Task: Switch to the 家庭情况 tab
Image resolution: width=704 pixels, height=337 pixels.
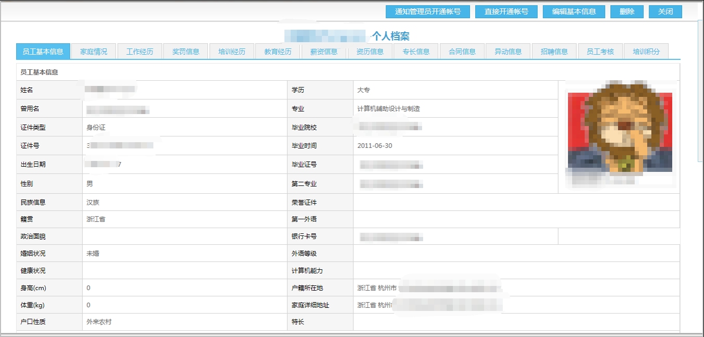Action: (x=94, y=52)
